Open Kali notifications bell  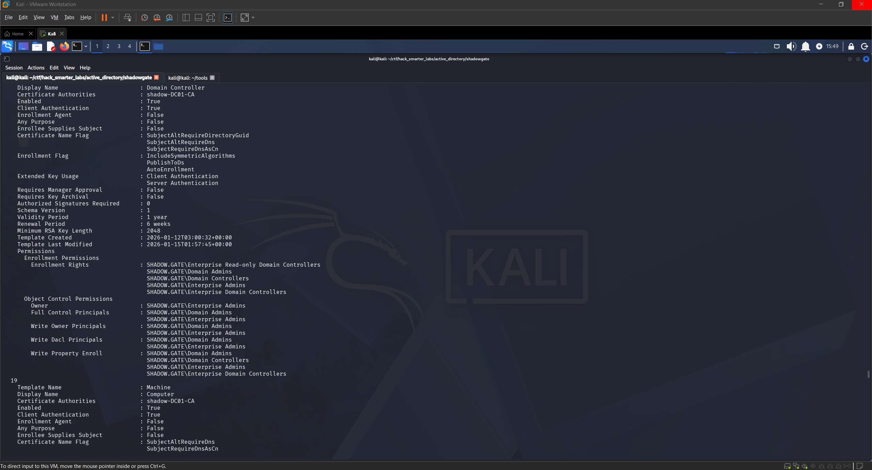click(805, 46)
